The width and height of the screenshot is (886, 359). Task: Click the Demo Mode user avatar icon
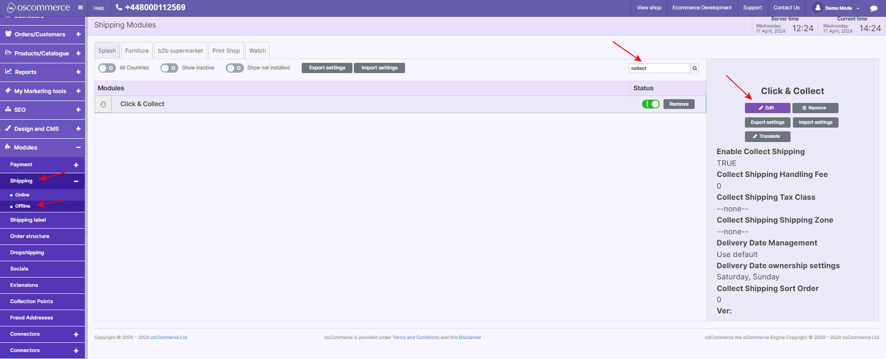[818, 7]
